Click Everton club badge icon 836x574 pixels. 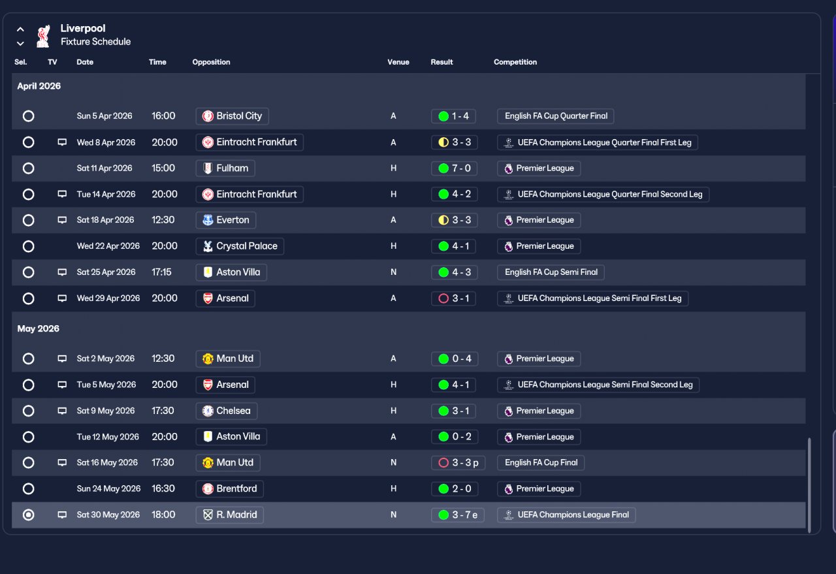[208, 220]
